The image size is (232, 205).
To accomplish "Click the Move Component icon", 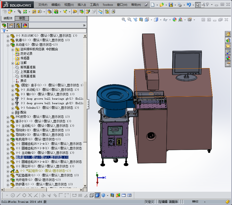I will [40, 12].
